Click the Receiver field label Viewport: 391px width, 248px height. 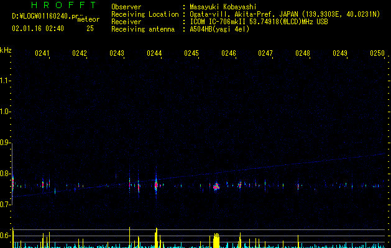point(126,22)
